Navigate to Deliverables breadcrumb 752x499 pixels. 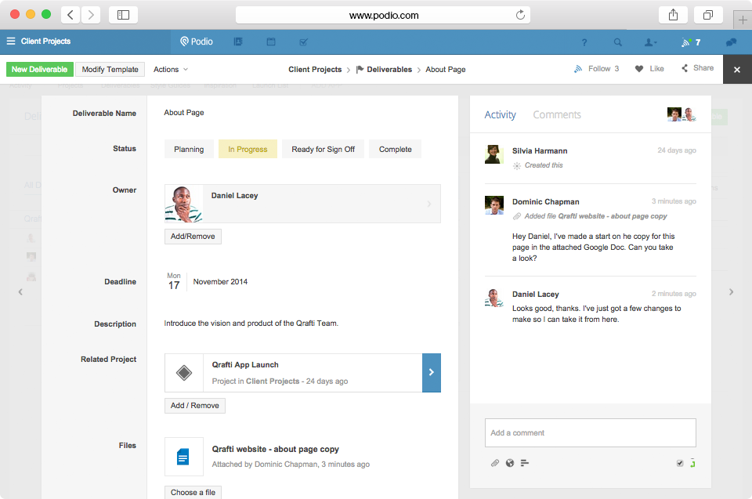coord(384,69)
